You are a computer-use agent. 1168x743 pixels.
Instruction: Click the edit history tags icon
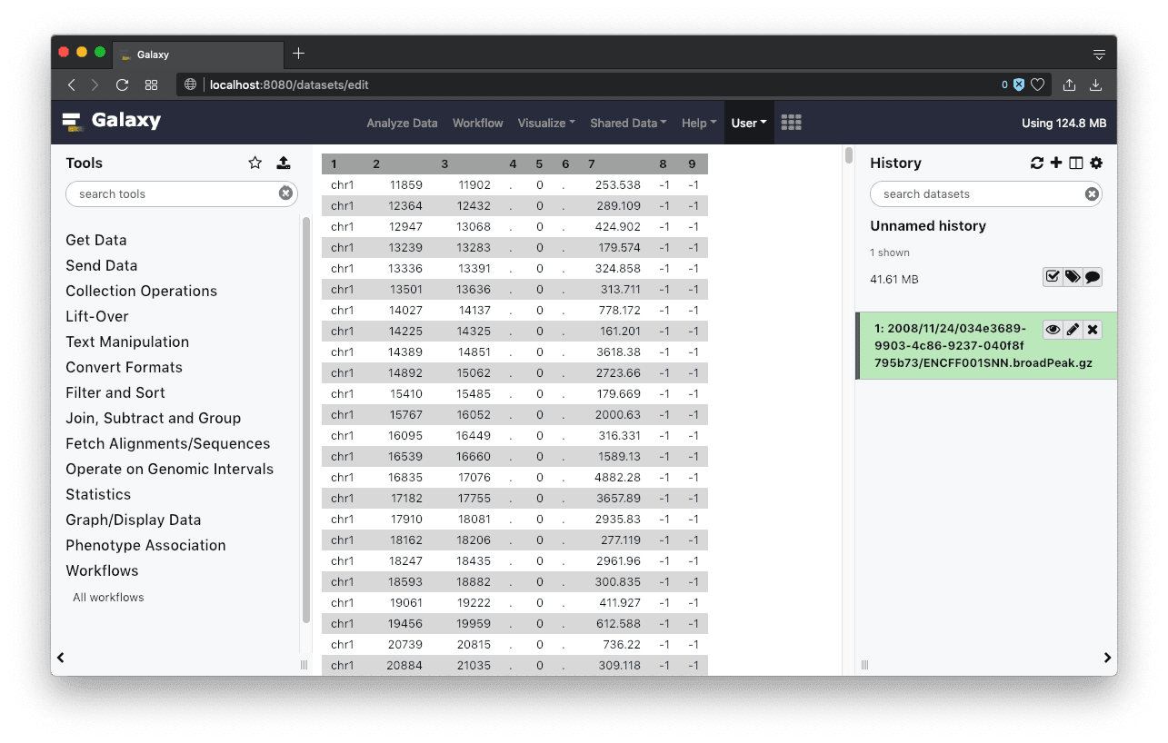pos(1073,277)
